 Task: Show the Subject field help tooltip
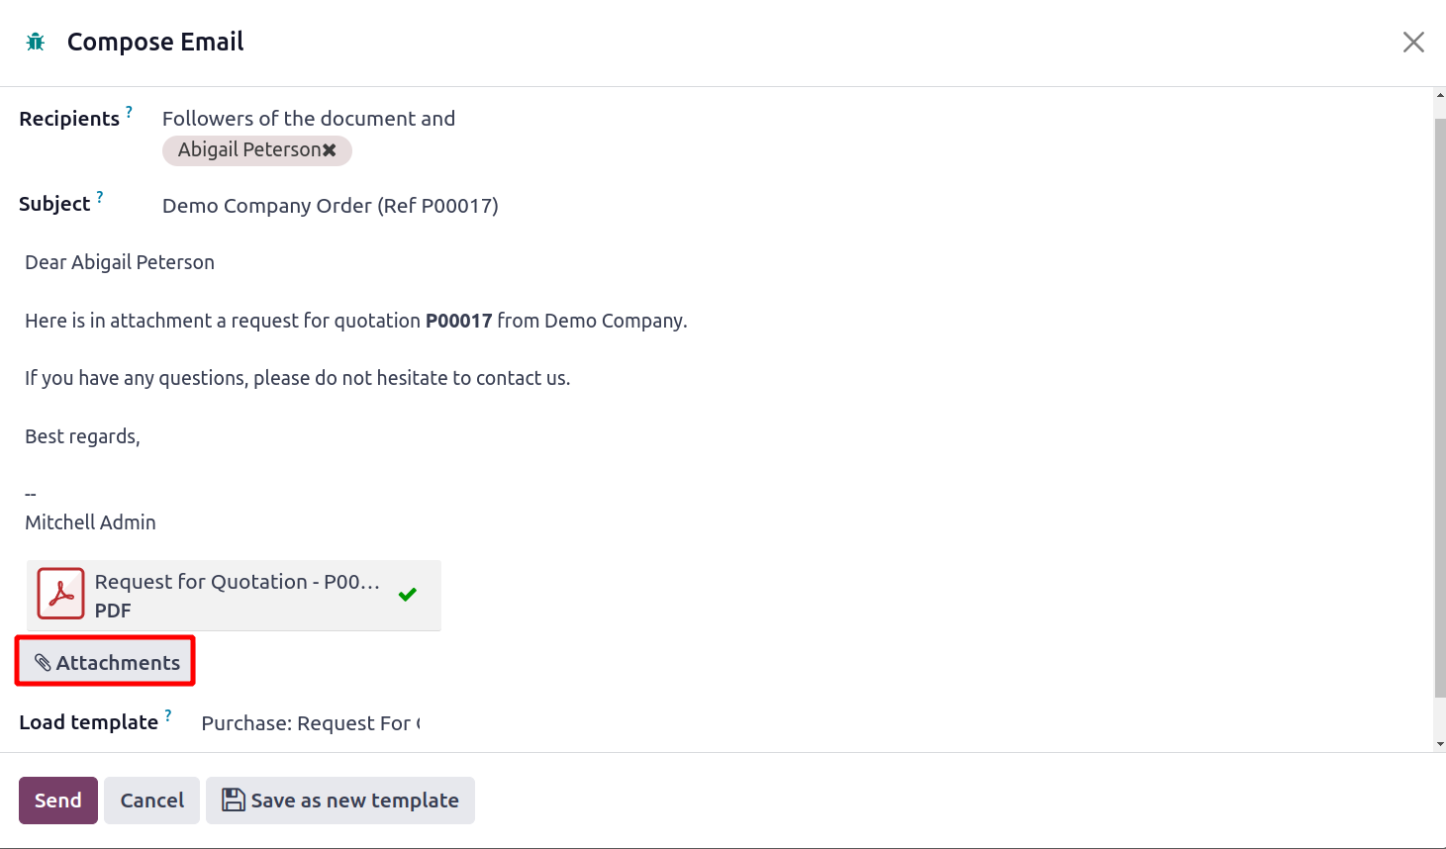pyautogui.click(x=99, y=197)
